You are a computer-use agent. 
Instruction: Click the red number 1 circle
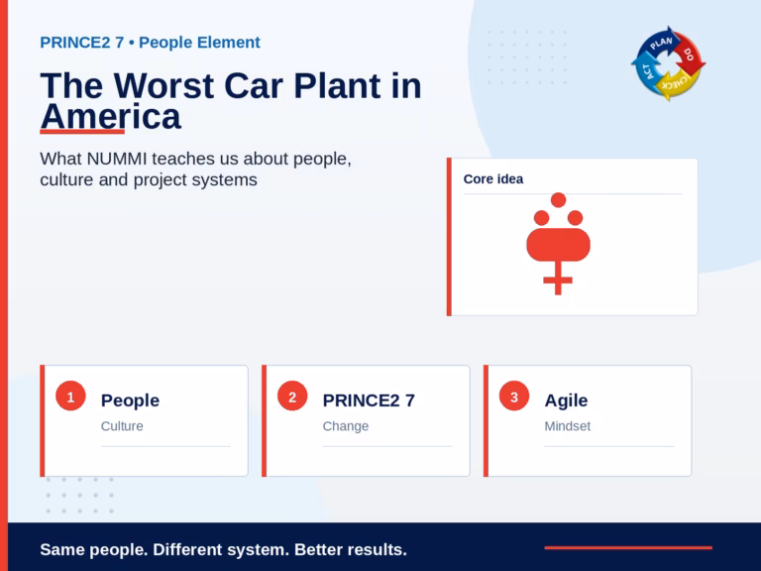tap(70, 397)
